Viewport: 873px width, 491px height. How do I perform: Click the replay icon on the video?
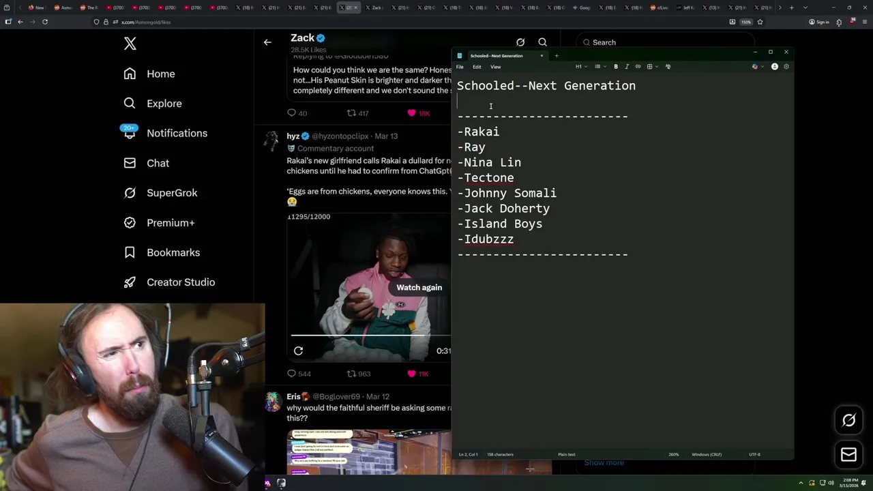(298, 351)
